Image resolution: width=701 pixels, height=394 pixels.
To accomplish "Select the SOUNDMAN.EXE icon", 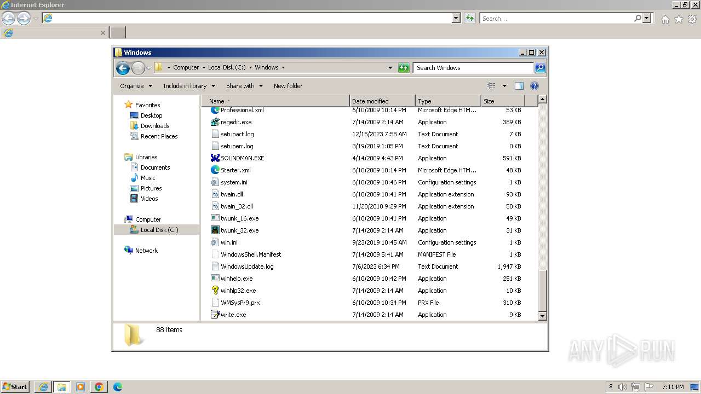I will 215,158.
